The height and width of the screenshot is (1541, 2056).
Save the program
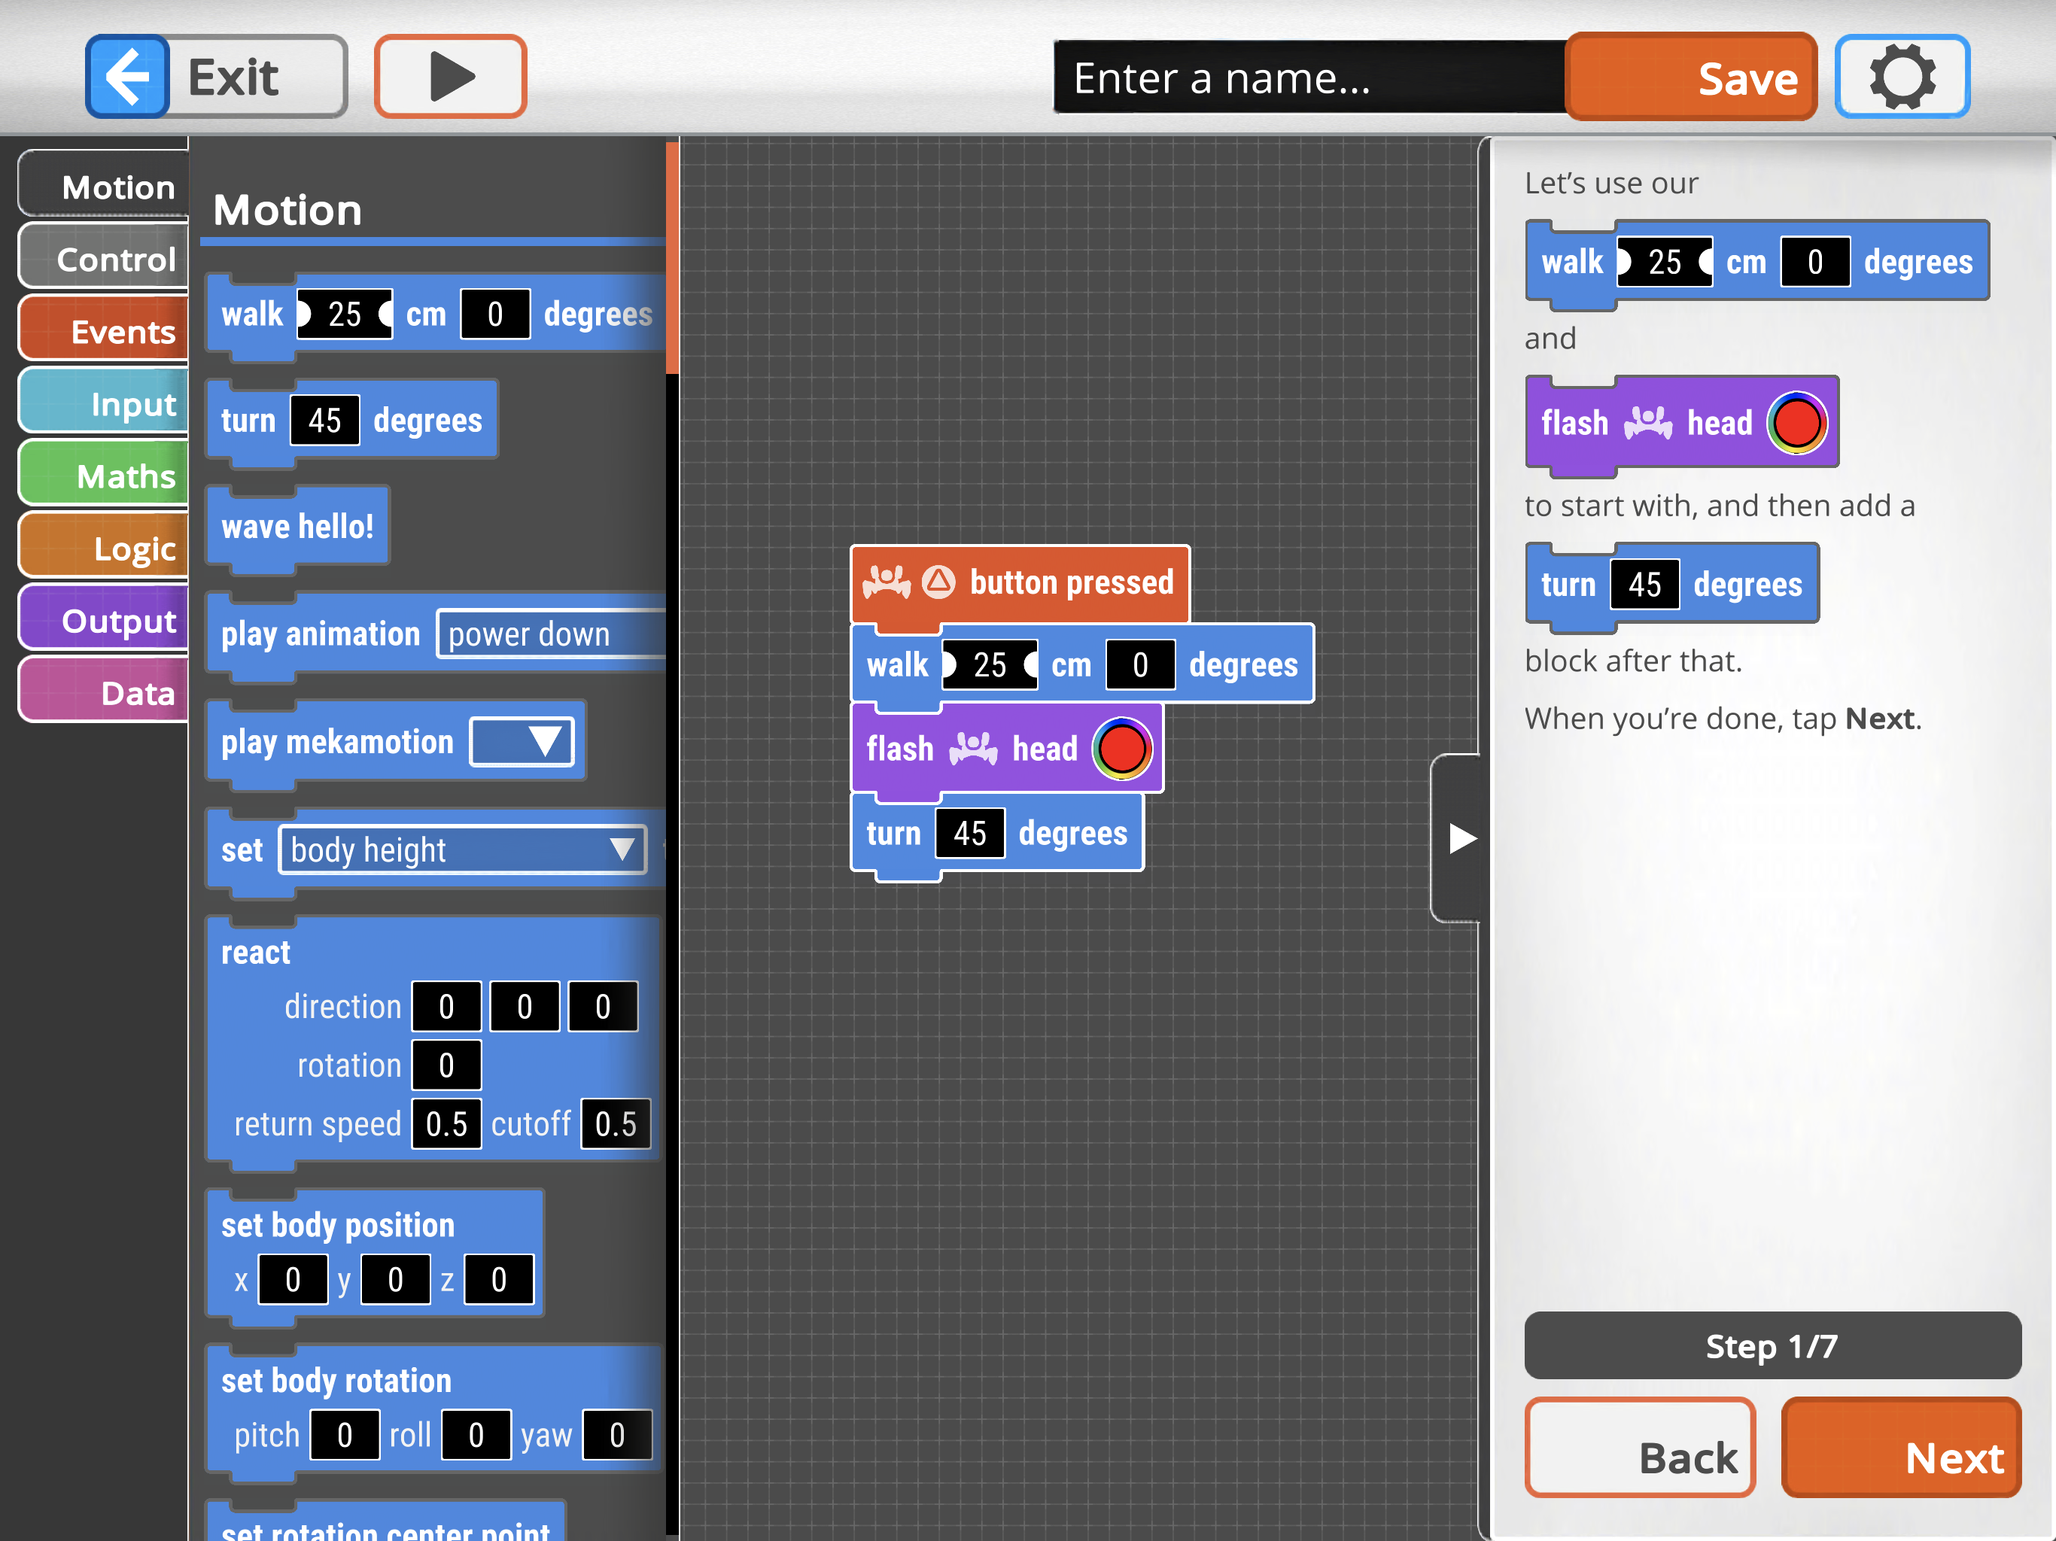pos(1691,78)
